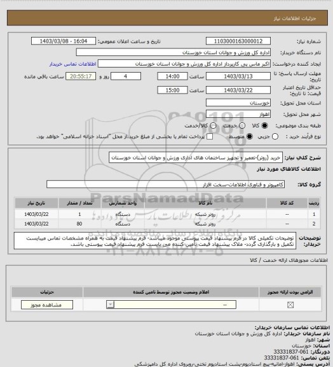Click the response deadline time 14:00
This screenshot has width=333, height=367.
click(x=172, y=76)
